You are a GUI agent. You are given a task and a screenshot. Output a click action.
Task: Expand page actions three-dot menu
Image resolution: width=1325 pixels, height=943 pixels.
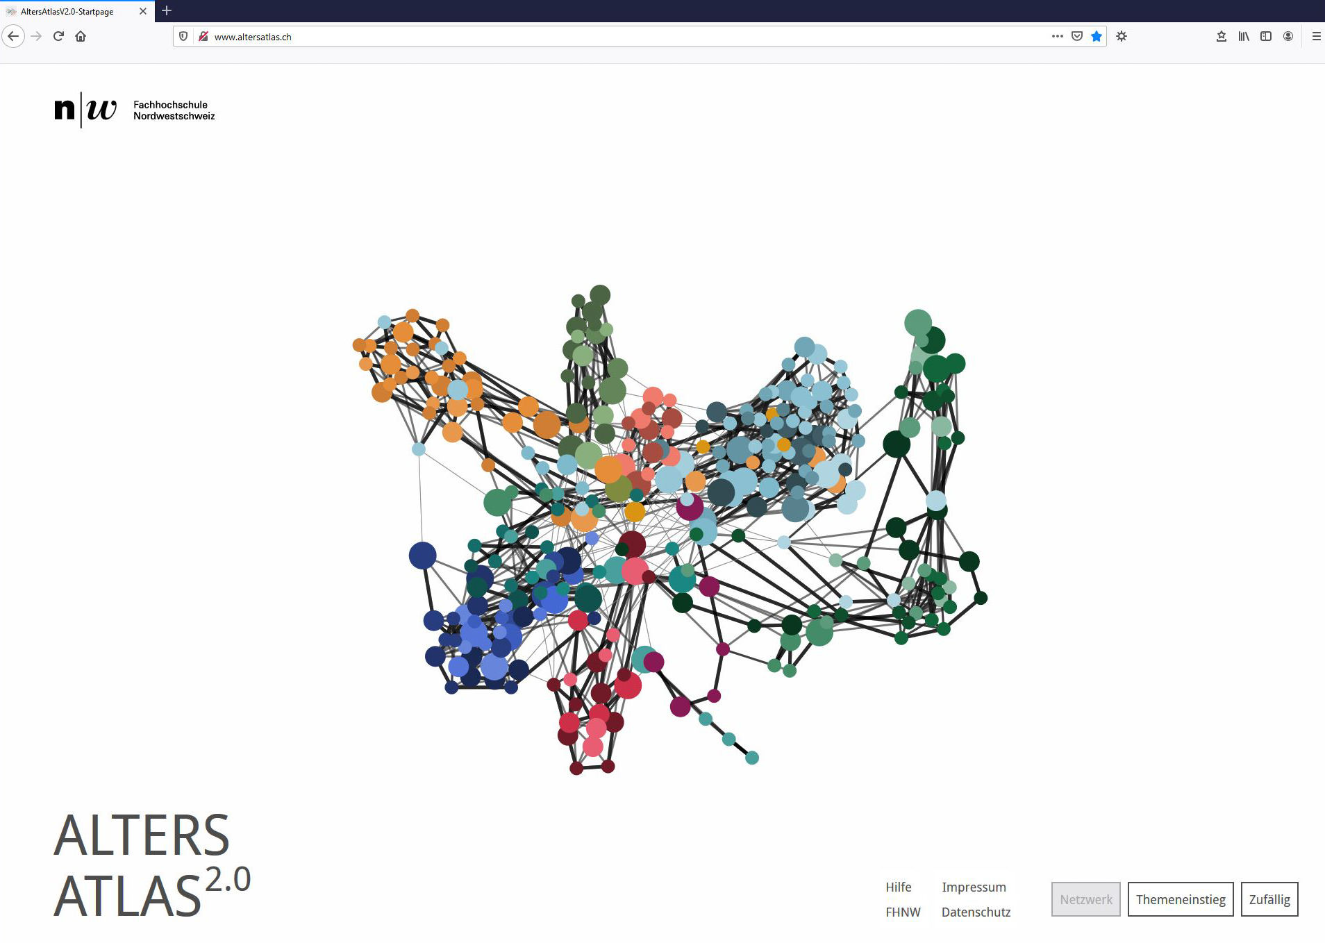coord(1057,36)
